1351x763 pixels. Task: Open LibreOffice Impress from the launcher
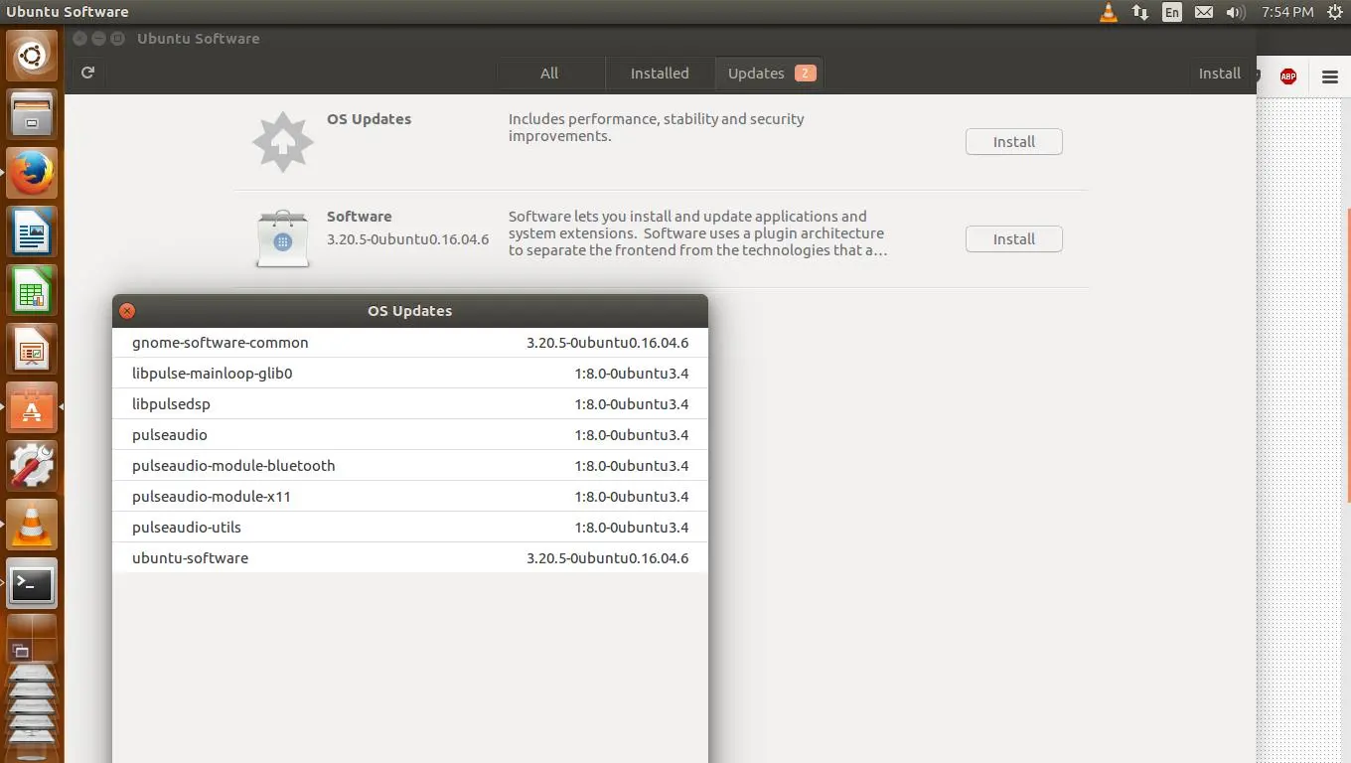(33, 349)
